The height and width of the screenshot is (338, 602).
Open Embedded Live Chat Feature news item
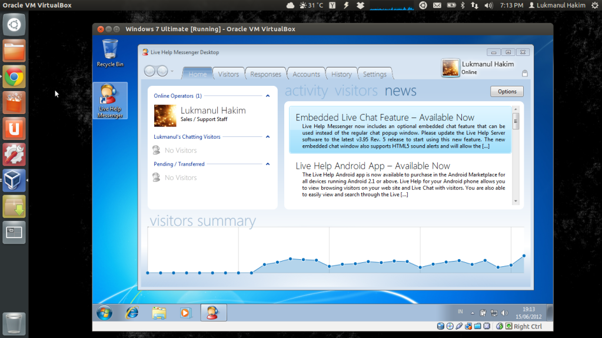click(400, 130)
